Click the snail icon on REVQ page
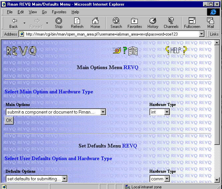 pyautogui.click(x=117, y=50)
